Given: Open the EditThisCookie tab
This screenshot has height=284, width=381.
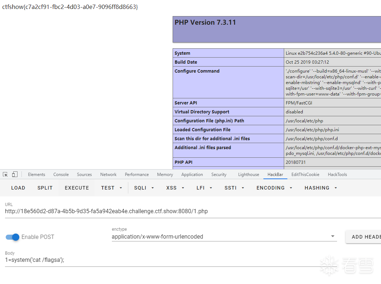Looking at the screenshot, I should [306, 174].
